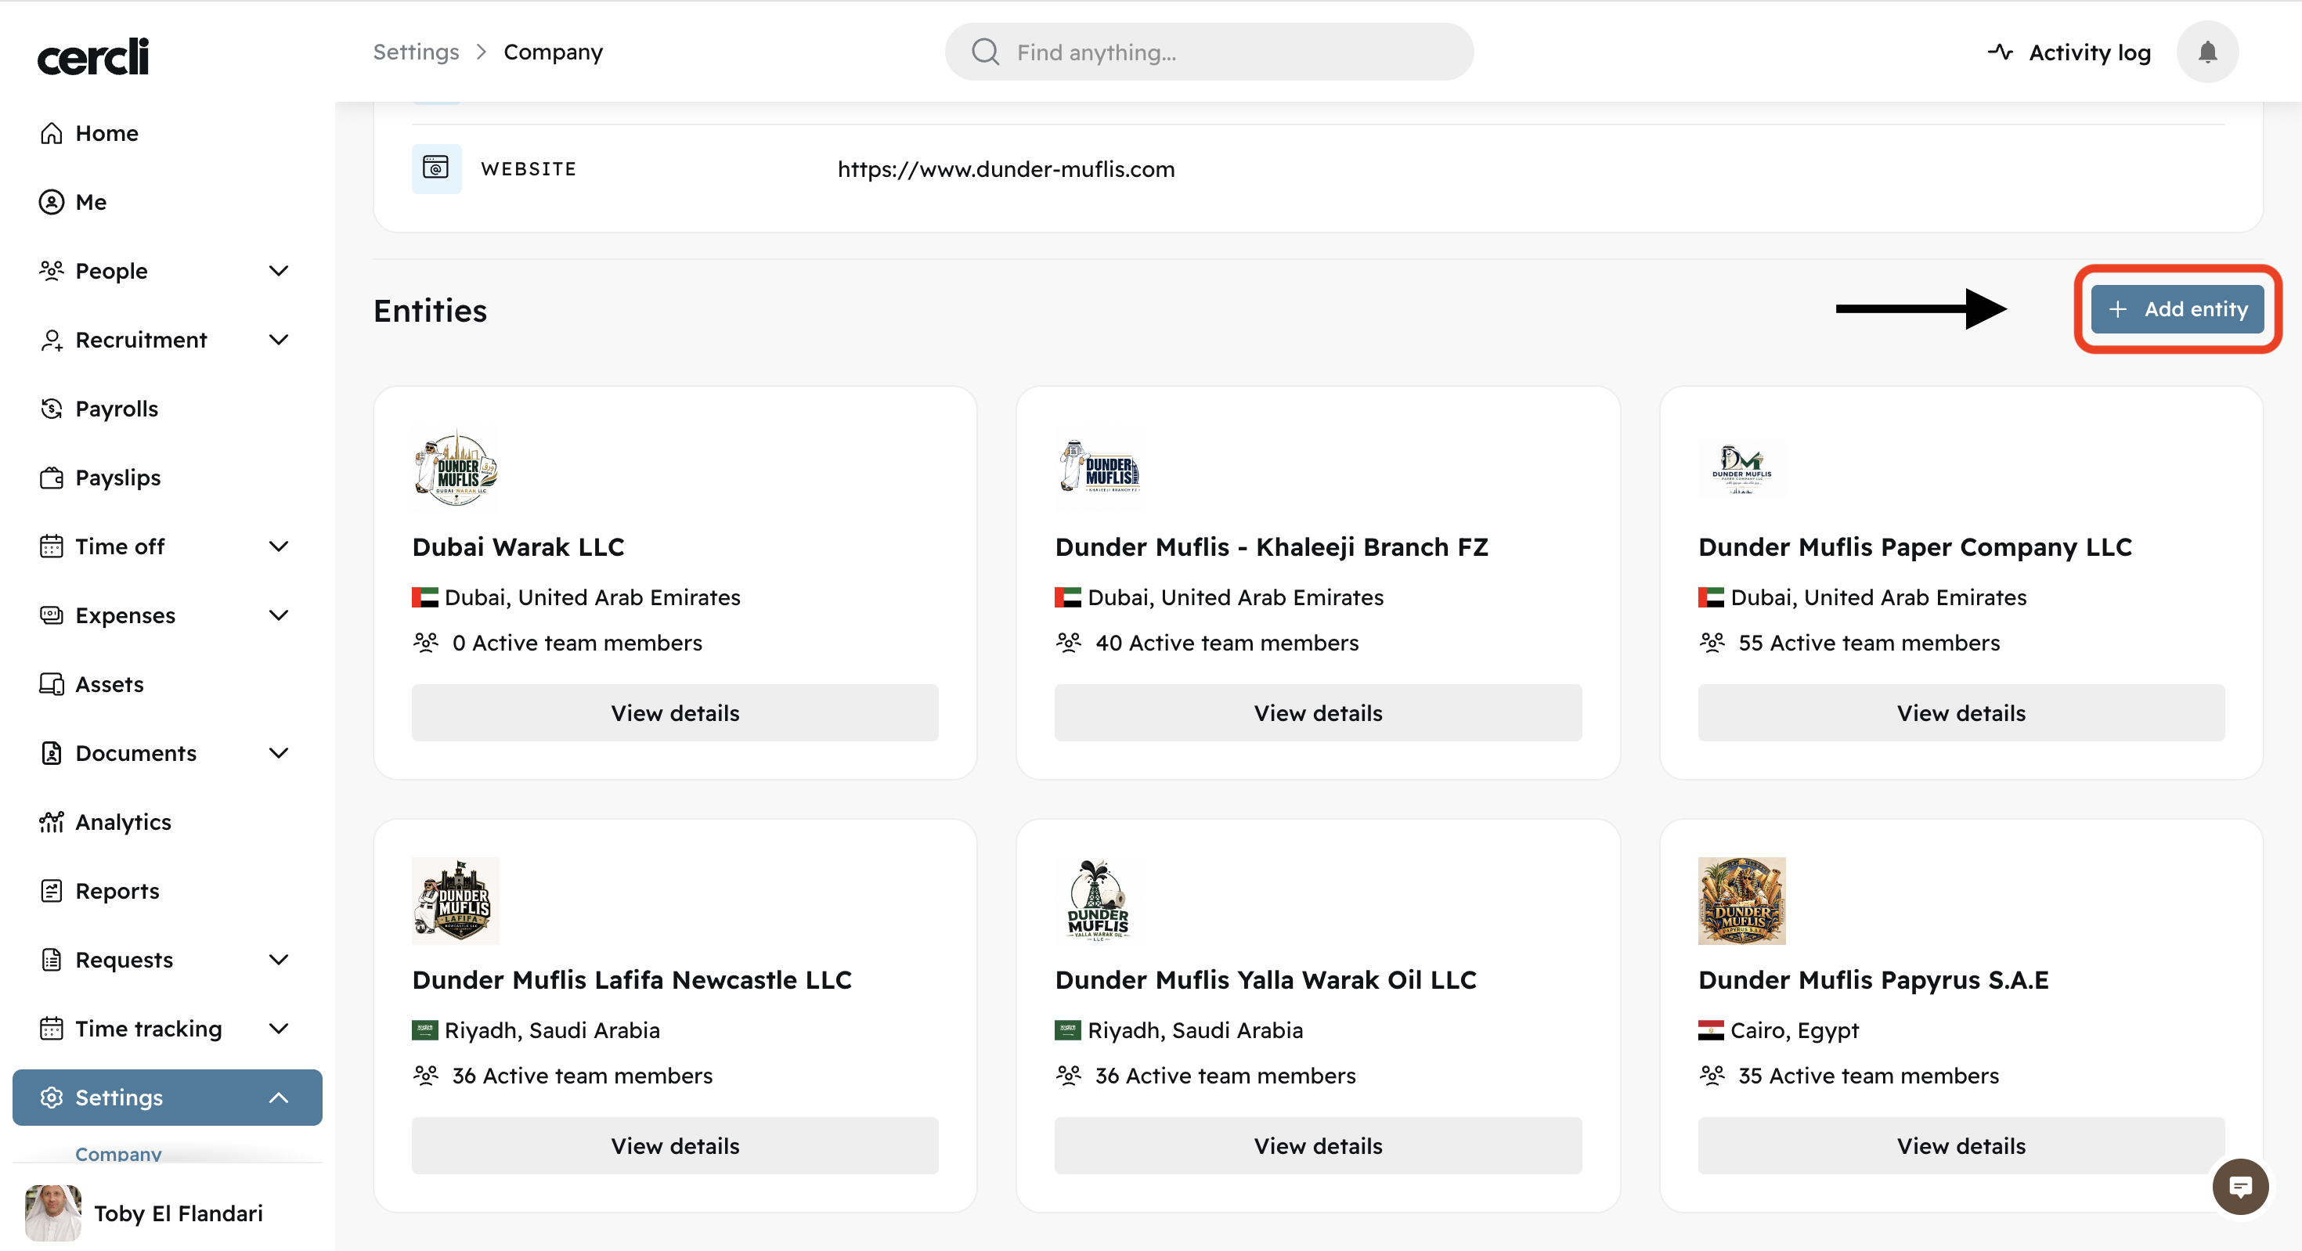Image resolution: width=2302 pixels, height=1251 pixels.
Task: Select Company under Settings
Action: [118, 1152]
